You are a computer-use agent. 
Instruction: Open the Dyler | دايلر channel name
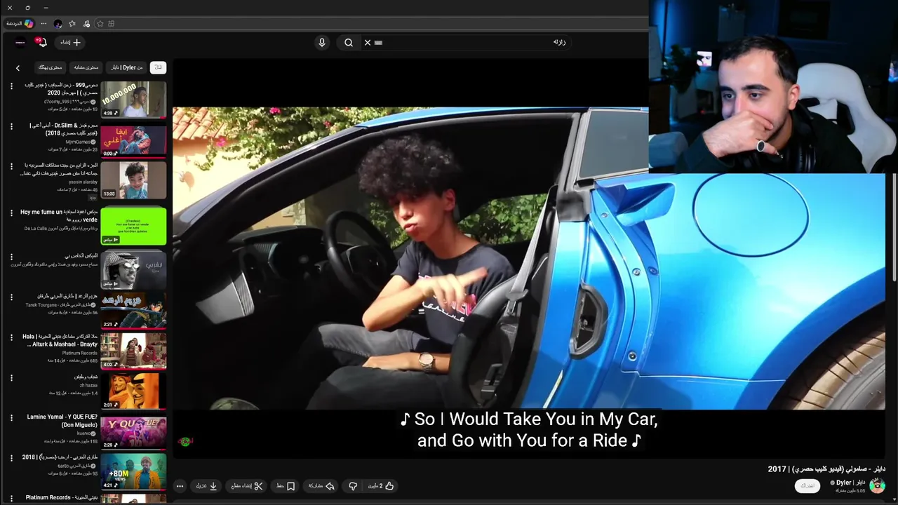click(850, 483)
